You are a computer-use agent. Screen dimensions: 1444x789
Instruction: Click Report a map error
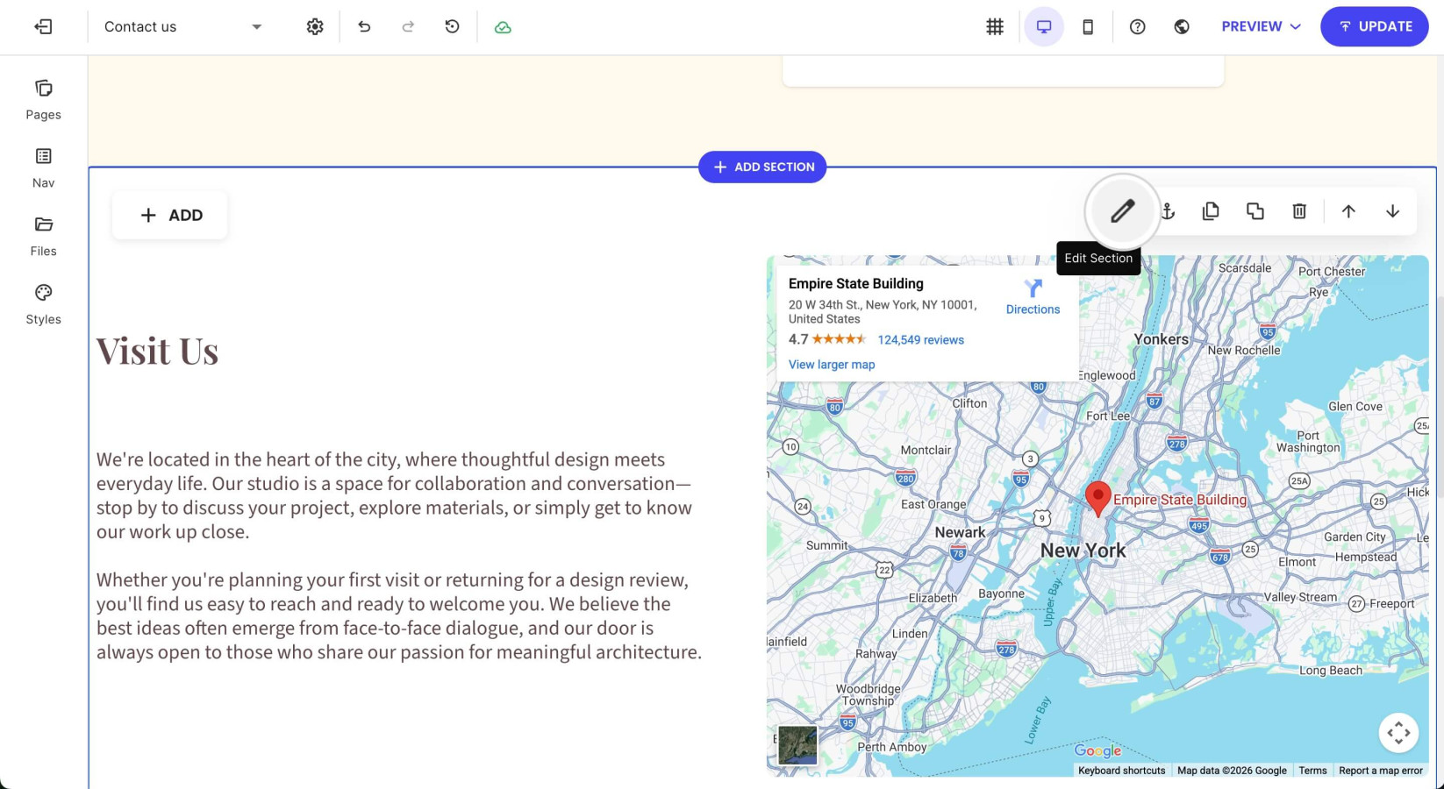click(x=1381, y=771)
